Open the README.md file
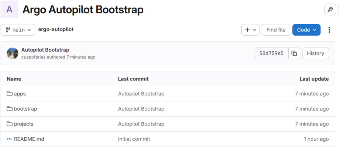This screenshot has height=147, width=339. coord(29,139)
